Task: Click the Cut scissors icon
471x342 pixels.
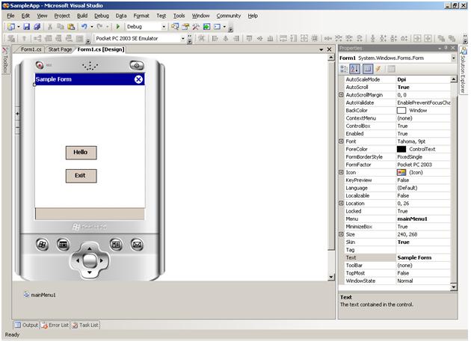Action: (50, 27)
